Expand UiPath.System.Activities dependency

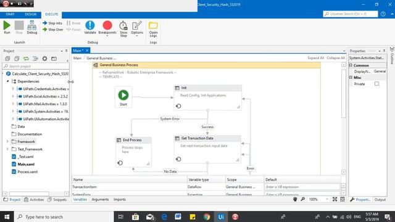point(13,111)
